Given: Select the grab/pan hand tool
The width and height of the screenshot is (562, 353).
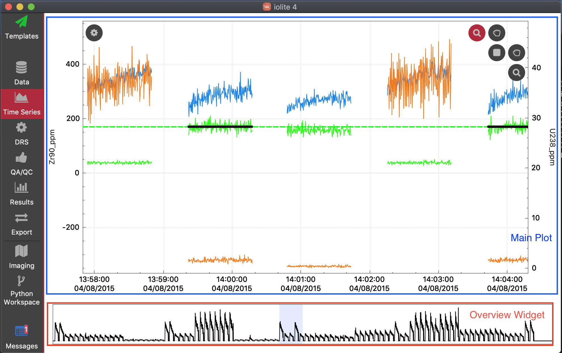Looking at the screenshot, I should (496, 33).
